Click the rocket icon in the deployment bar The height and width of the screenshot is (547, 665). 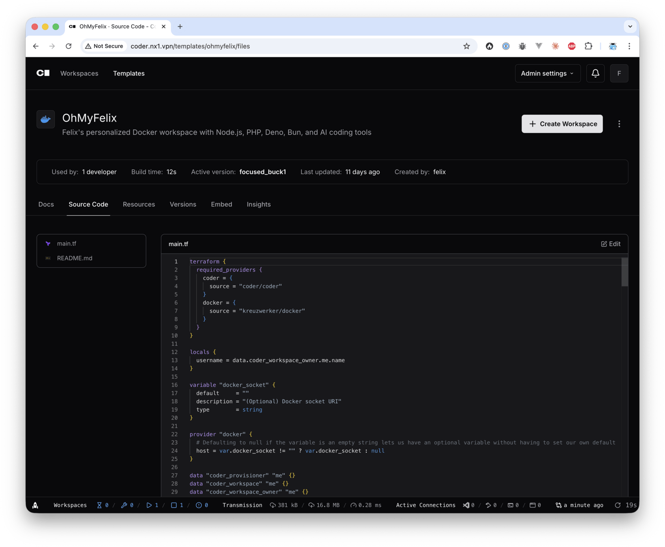(x=35, y=505)
